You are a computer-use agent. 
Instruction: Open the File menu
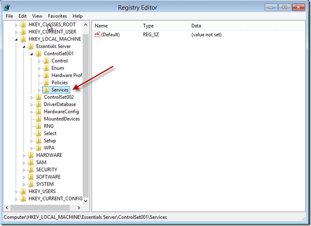(x=9, y=16)
